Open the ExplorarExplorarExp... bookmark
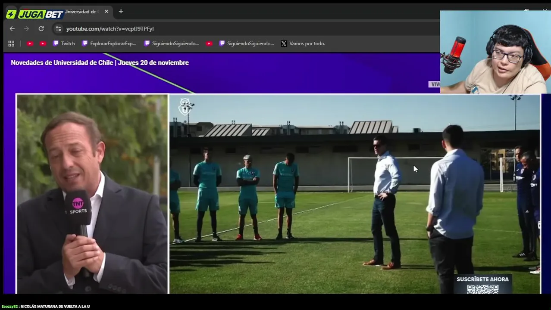This screenshot has height=310, width=551. click(x=109, y=43)
